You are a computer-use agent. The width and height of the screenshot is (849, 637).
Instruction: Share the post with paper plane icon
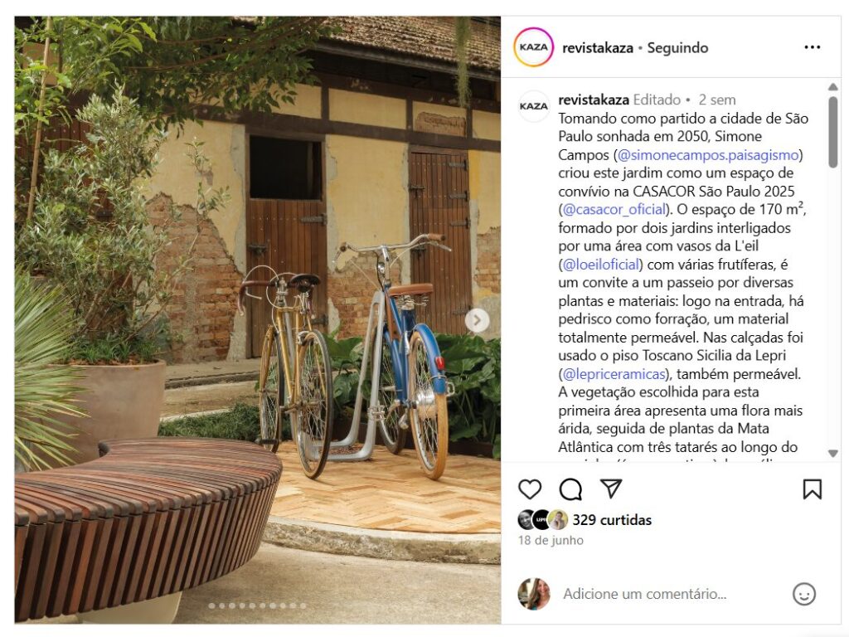click(x=611, y=489)
